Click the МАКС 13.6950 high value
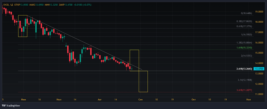Viewport: 267px width, 109px height. (x=36, y=5)
